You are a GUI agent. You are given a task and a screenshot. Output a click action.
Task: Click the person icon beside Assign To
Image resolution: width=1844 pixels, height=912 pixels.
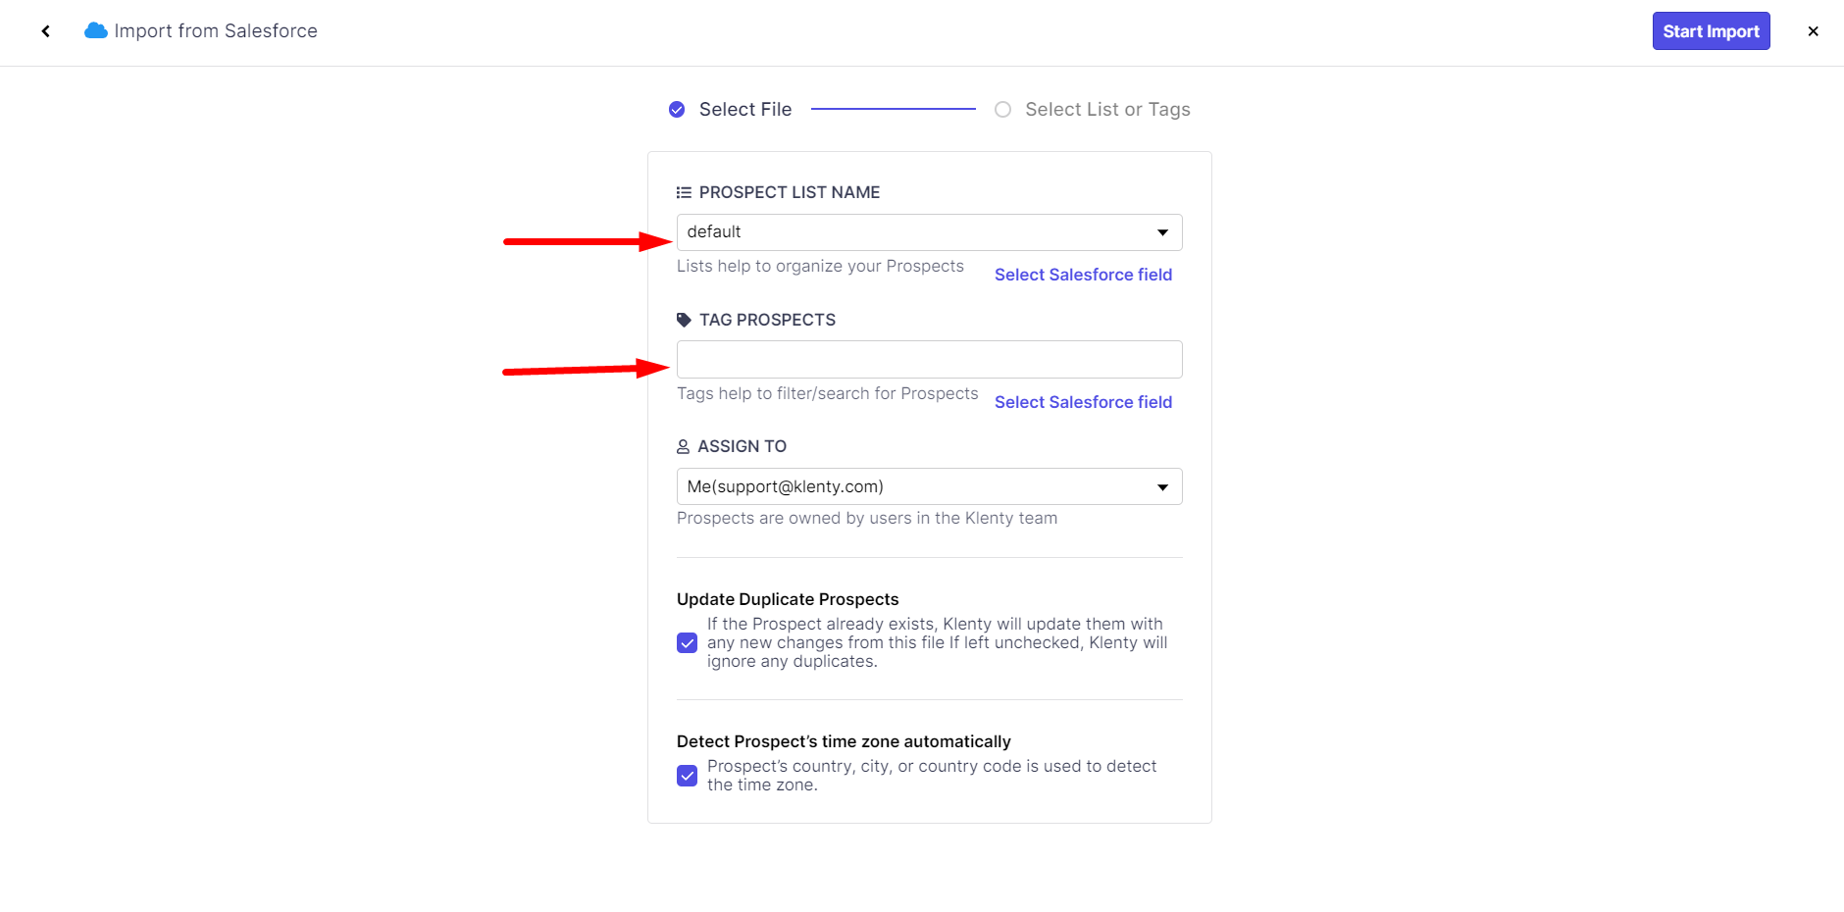(x=684, y=447)
